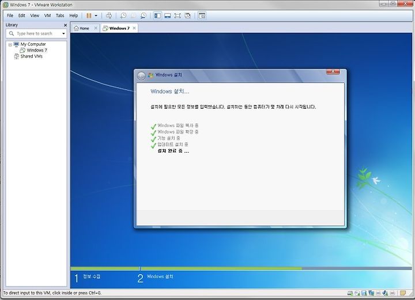Click the console view toolbar icon
The height and width of the screenshot is (300, 415).
202,16
